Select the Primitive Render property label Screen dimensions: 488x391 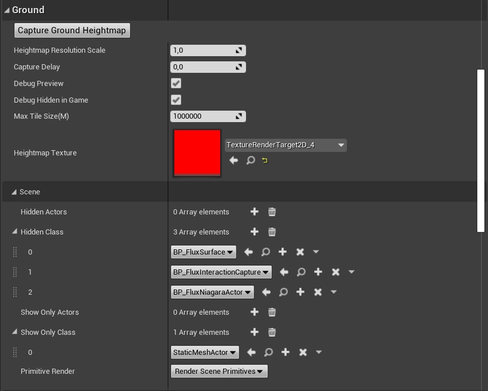coord(48,372)
